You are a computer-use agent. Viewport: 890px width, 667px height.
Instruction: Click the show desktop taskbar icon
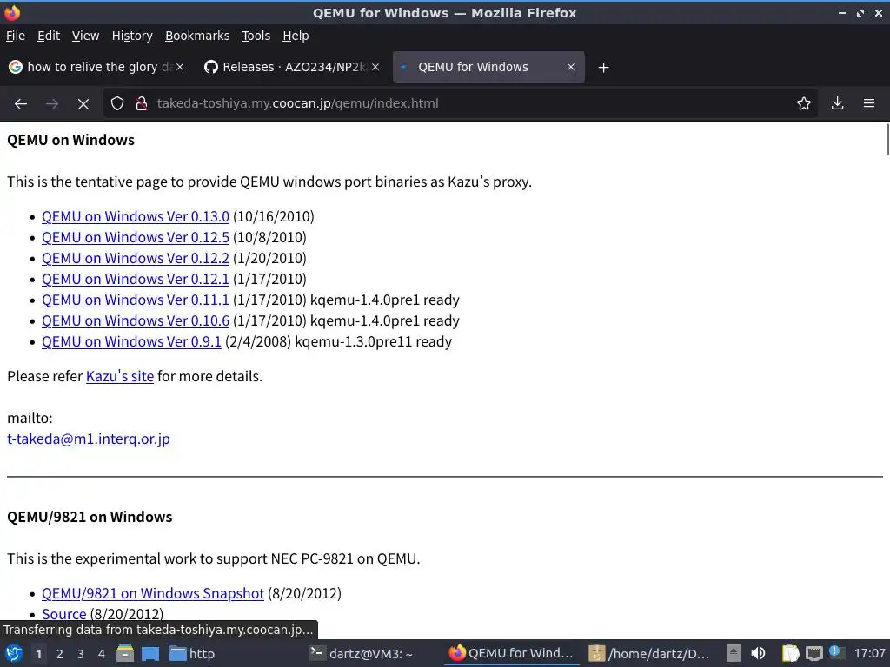149,653
